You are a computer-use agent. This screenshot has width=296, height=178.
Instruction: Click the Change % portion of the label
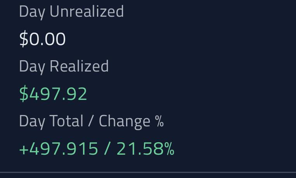tap(131, 121)
